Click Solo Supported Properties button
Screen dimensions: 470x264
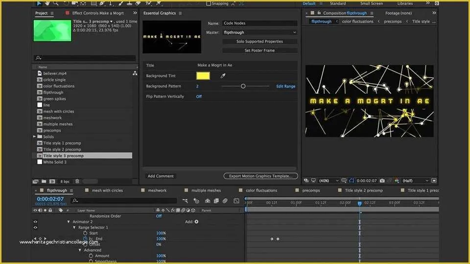(259, 41)
